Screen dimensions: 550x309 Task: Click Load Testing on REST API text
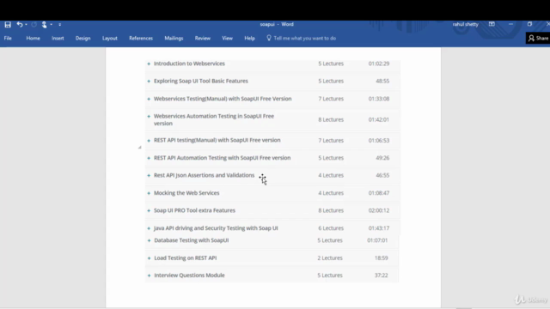[x=186, y=257]
